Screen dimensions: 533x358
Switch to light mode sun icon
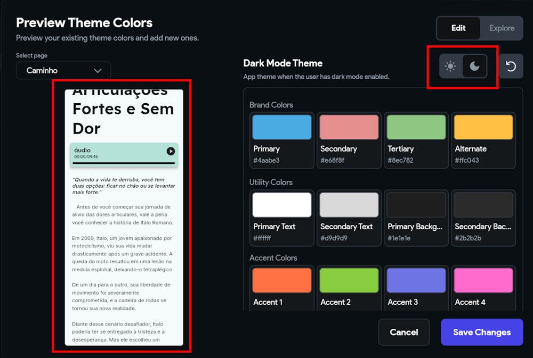pyautogui.click(x=451, y=66)
